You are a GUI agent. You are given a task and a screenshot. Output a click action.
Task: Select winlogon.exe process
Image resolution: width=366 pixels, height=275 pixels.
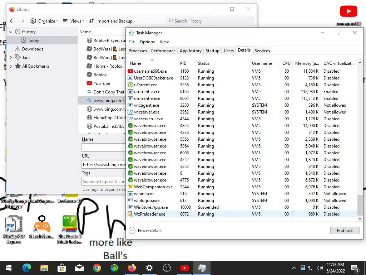coord(242,201)
